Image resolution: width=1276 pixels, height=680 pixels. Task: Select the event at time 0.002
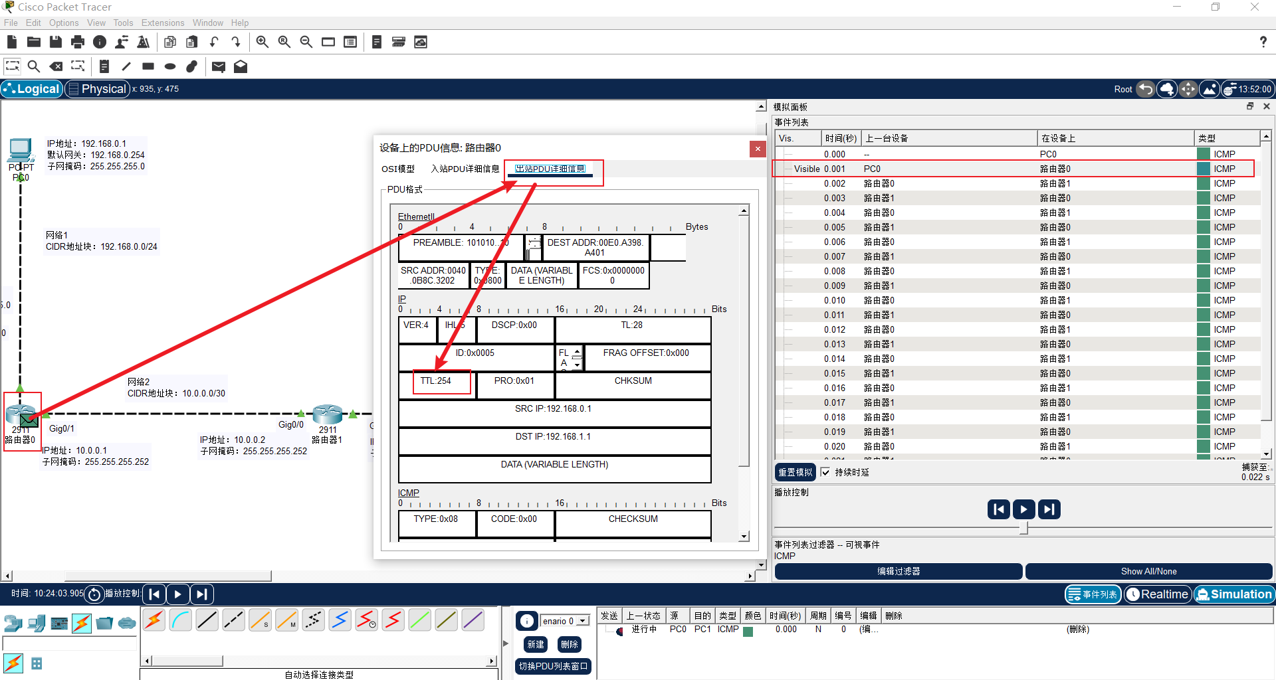coord(1017,183)
